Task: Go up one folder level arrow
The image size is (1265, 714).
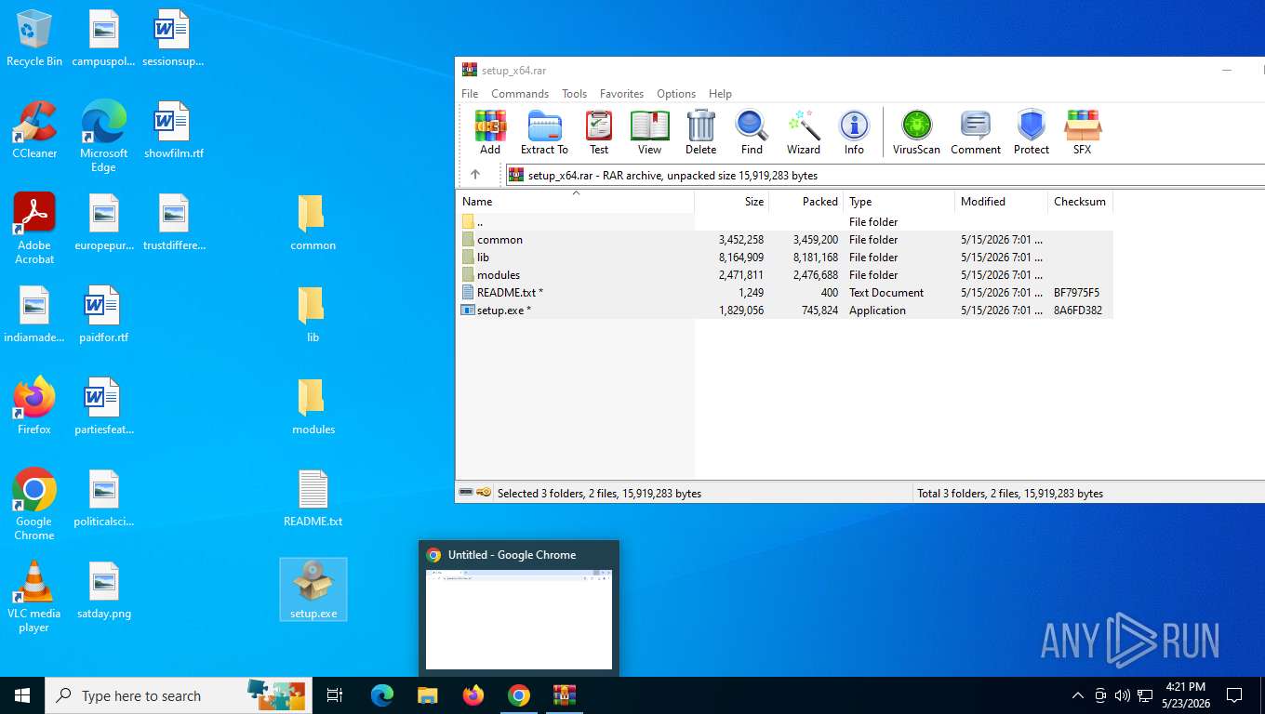Action: click(x=475, y=175)
